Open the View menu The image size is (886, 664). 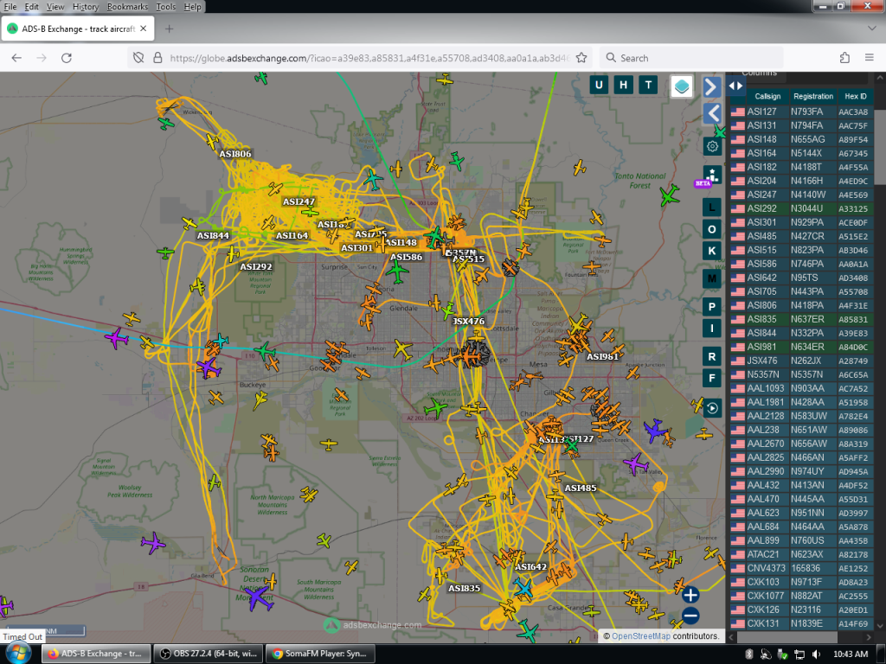point(55,7)
